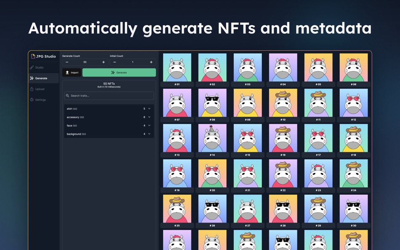
Task: Click the "50 NFTs" count text
Action: [109, 84]
